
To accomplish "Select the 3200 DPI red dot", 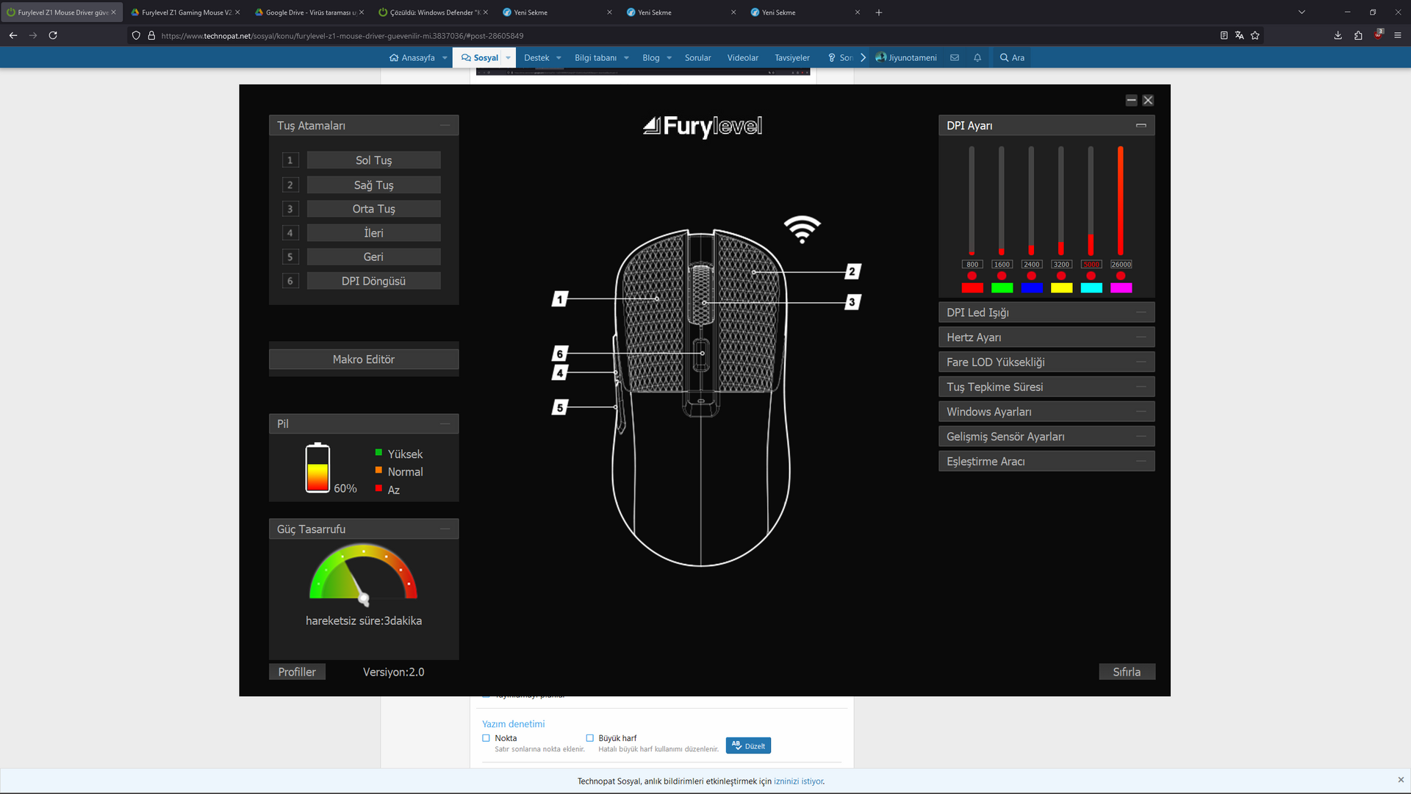I will (x=1060, y=276).
